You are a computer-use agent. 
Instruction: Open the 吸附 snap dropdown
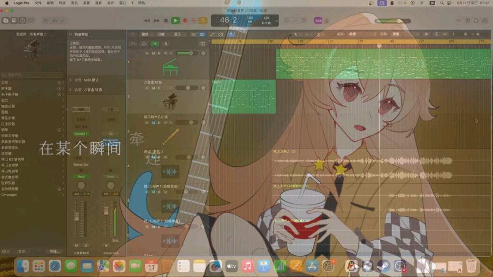tap(362, 34)
